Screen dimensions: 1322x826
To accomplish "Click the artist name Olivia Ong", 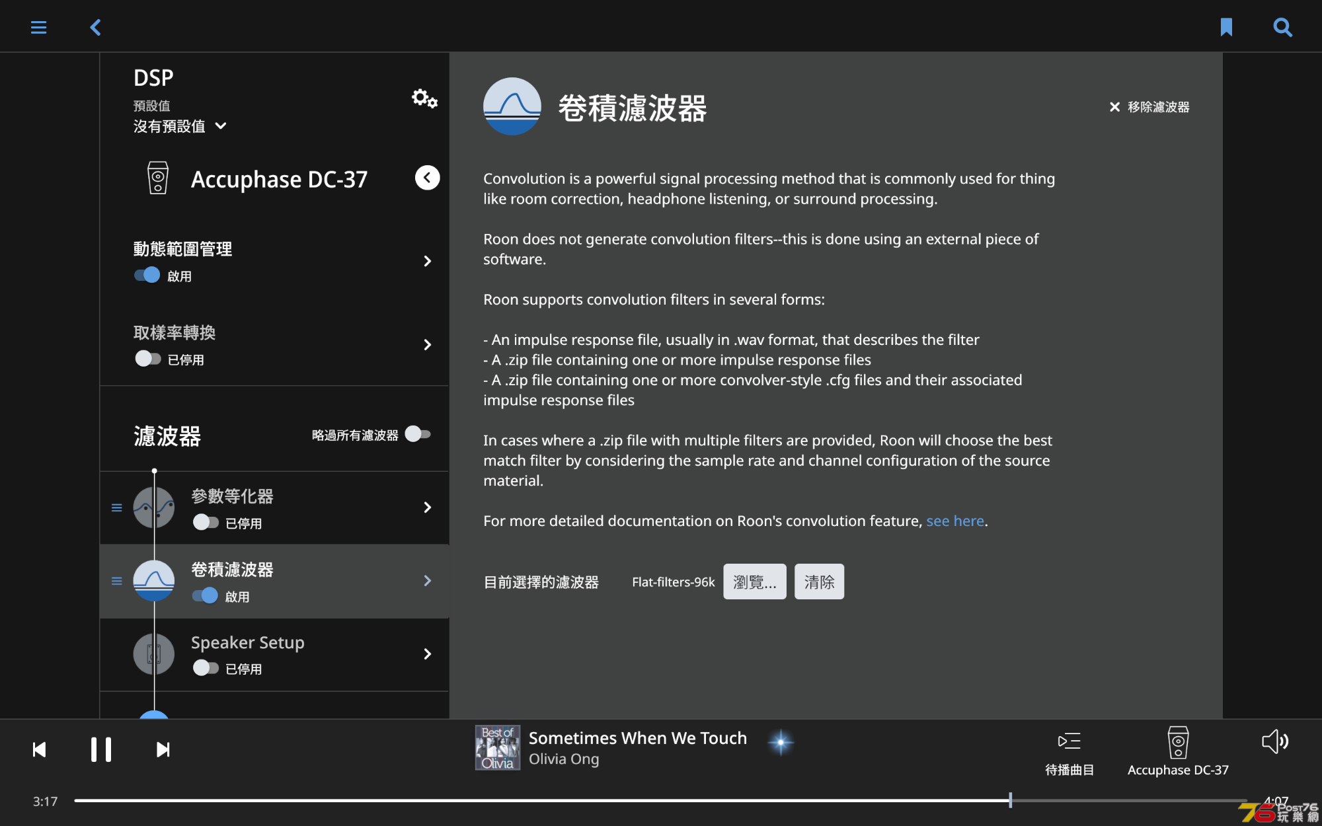I will (564, 759).
